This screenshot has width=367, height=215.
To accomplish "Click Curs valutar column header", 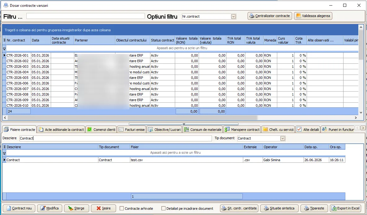I will (x=286, y=40).
